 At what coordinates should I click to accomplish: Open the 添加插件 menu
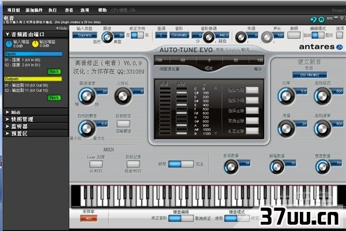[34, 10]
